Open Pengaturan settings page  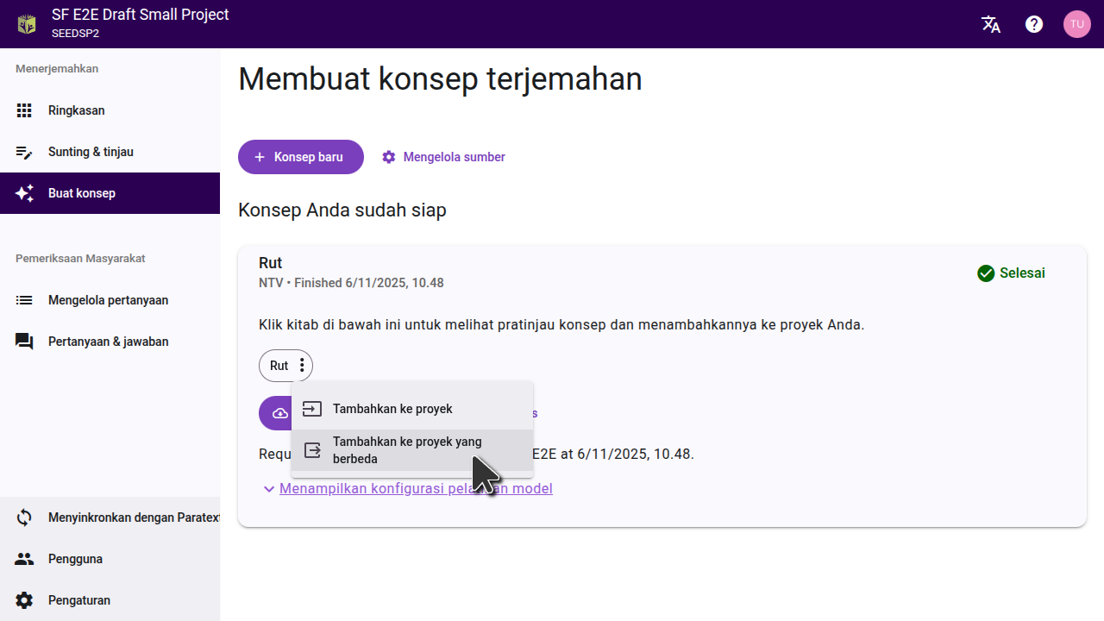coord(78,600)
